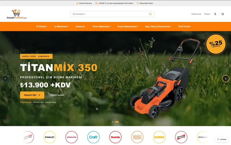This screenshot has height=145, width=231.
Task: Select the Black+Decker brand logo
Action: [137, 137]
